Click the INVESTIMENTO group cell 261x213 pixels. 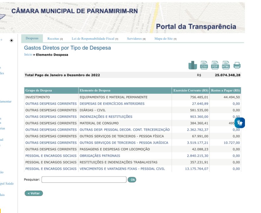click(x=38, y=97)
